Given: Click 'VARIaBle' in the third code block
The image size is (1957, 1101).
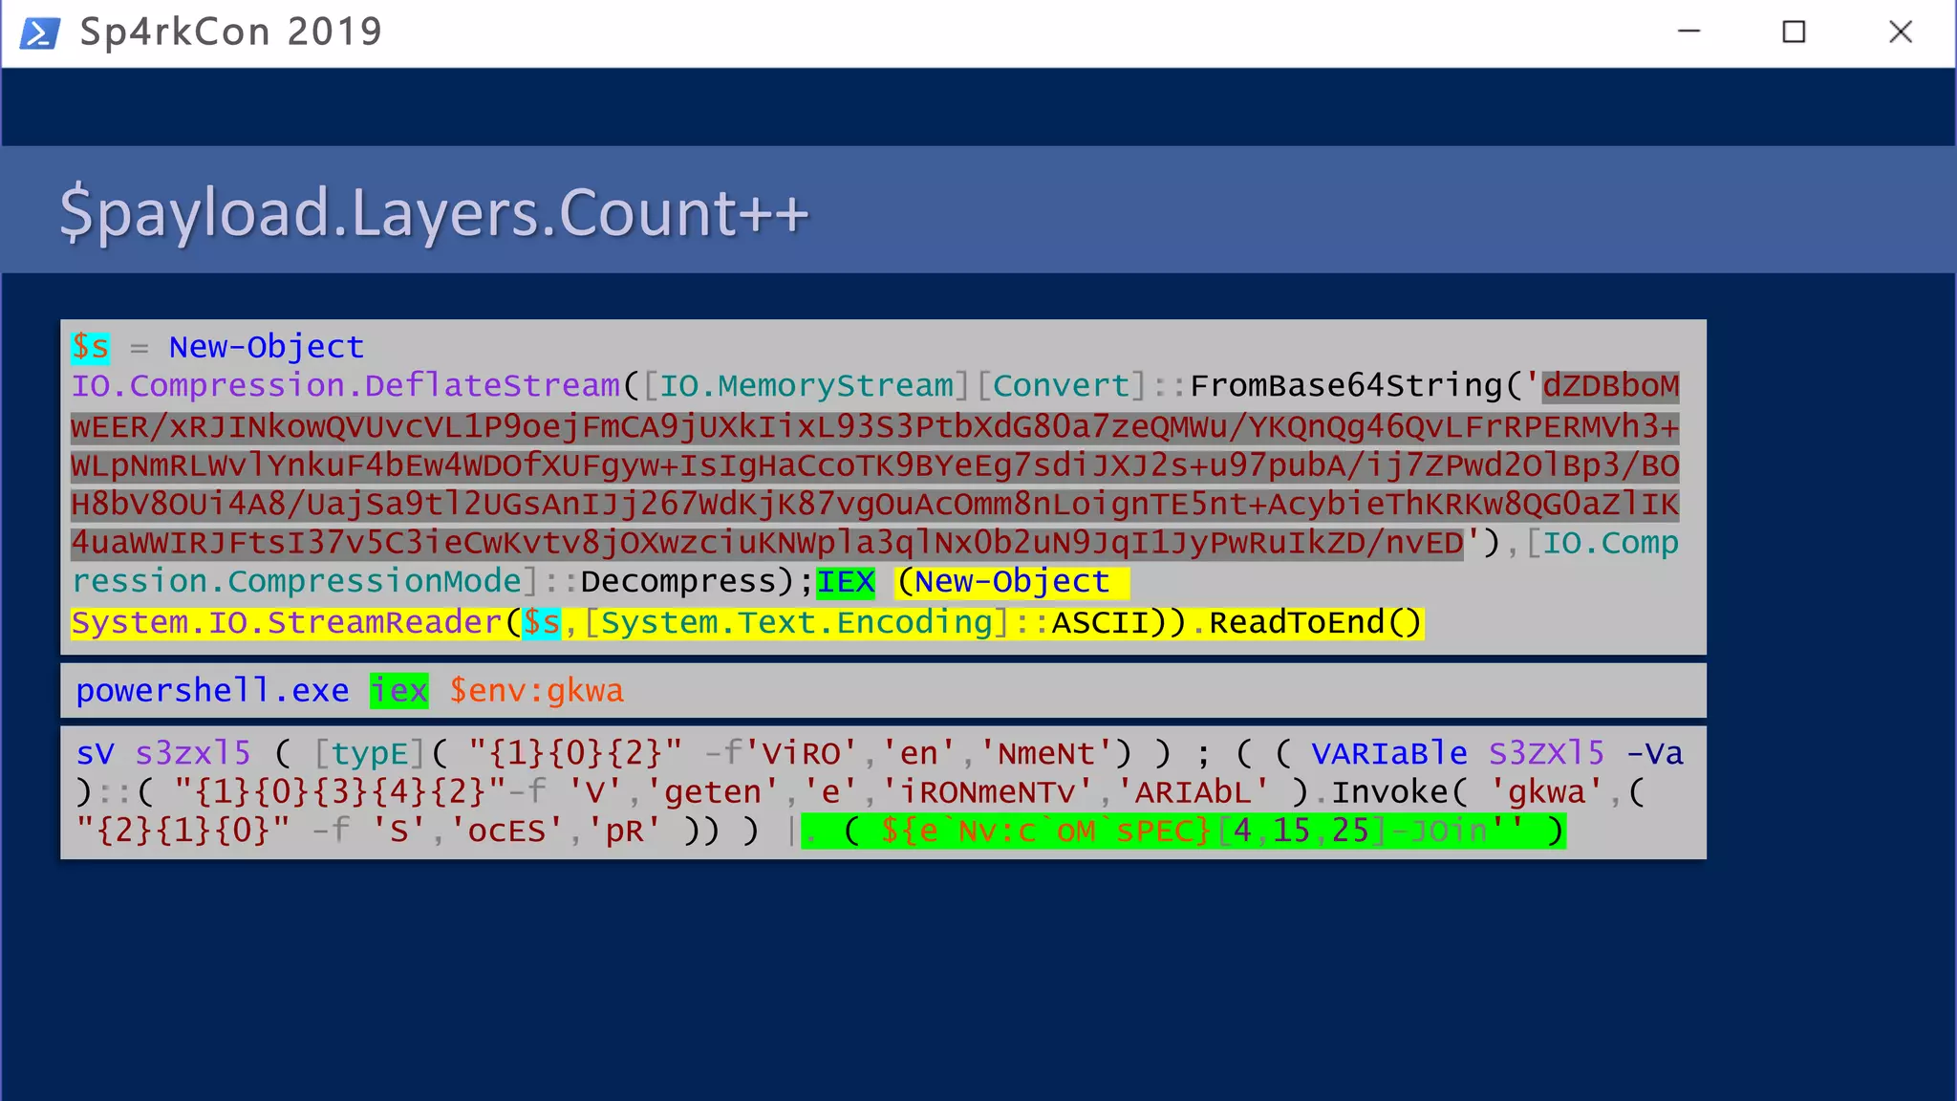Looking at the screenshot, I should click(x=1389, y=753).
